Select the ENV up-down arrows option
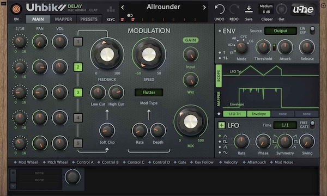The height and width of the screenshot is (196, 327). coord(225,58)
